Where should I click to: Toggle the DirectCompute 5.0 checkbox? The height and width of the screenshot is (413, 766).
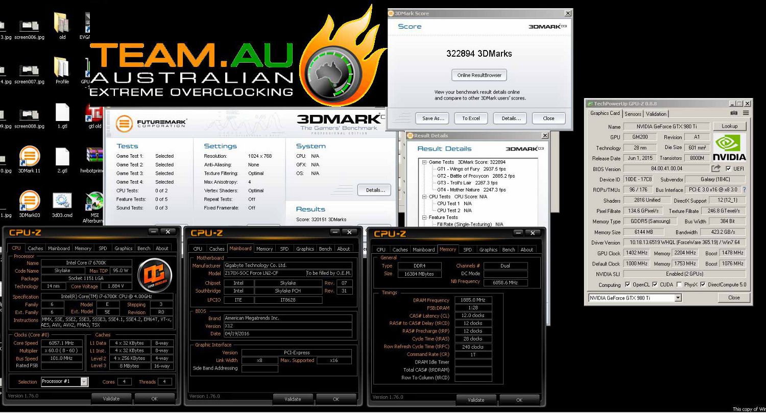[x=703, y=285]
